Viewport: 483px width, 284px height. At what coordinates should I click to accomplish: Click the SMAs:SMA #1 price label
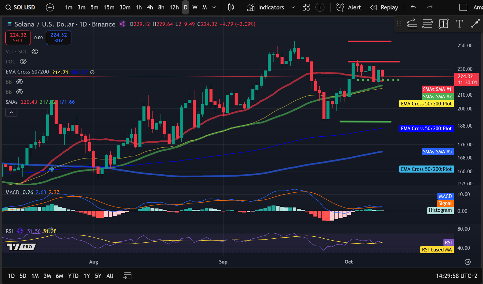pos(437,89)
